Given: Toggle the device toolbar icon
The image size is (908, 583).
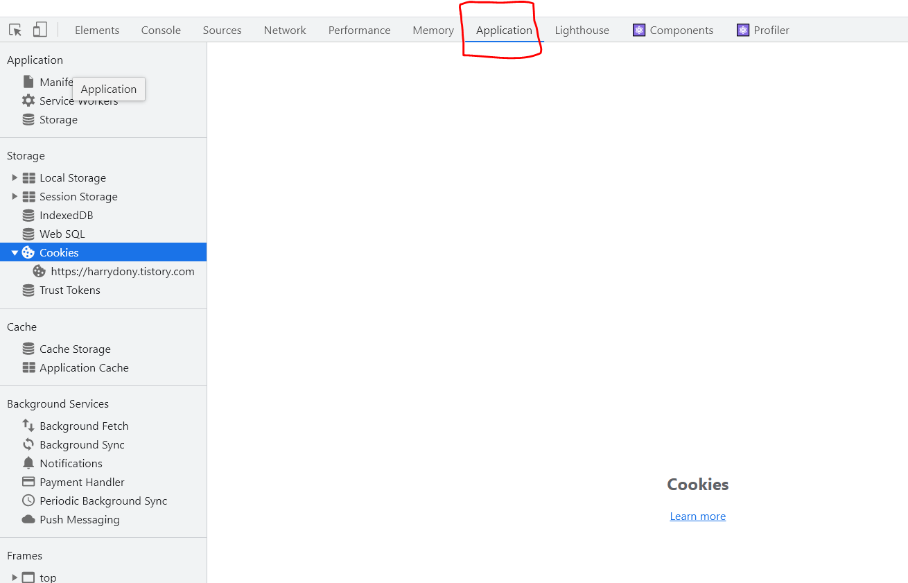Looking at the screenshot, I should coord(40,30).
